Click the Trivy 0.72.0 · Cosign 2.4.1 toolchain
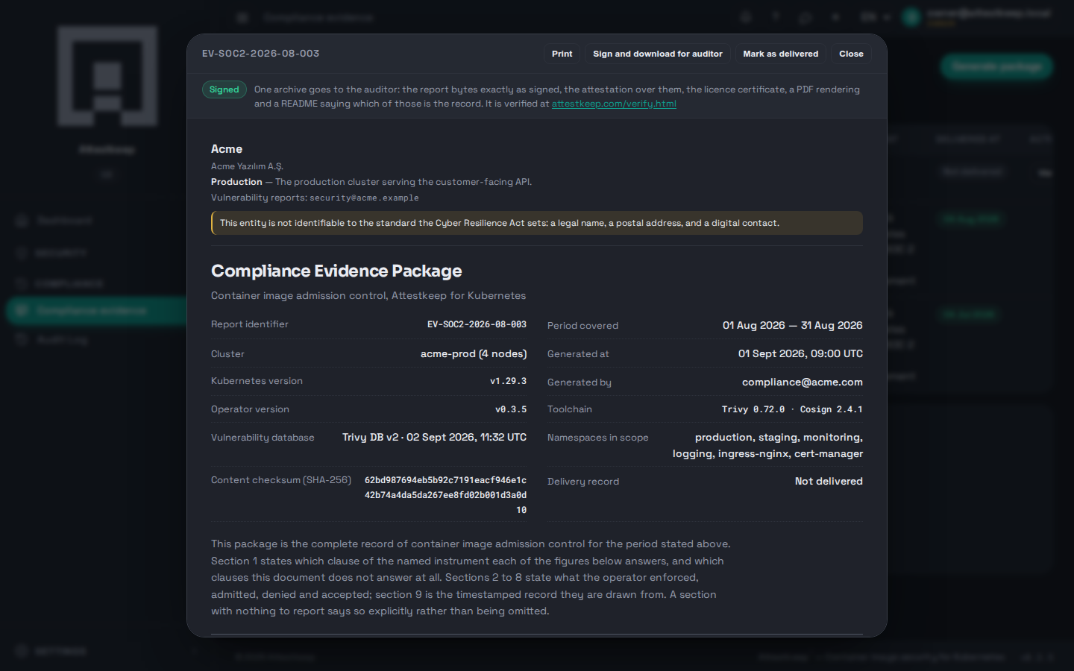 click(x=792, y=409)
